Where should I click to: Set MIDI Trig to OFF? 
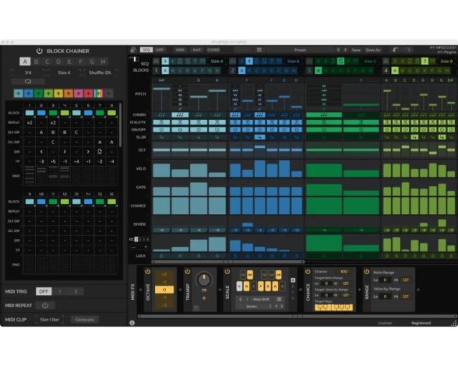click(44, 291)
